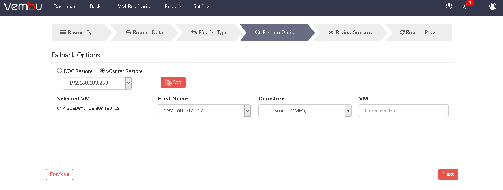503x190 pixels.
Task: Open the VM Replication menu
Action: coord(135,6)
